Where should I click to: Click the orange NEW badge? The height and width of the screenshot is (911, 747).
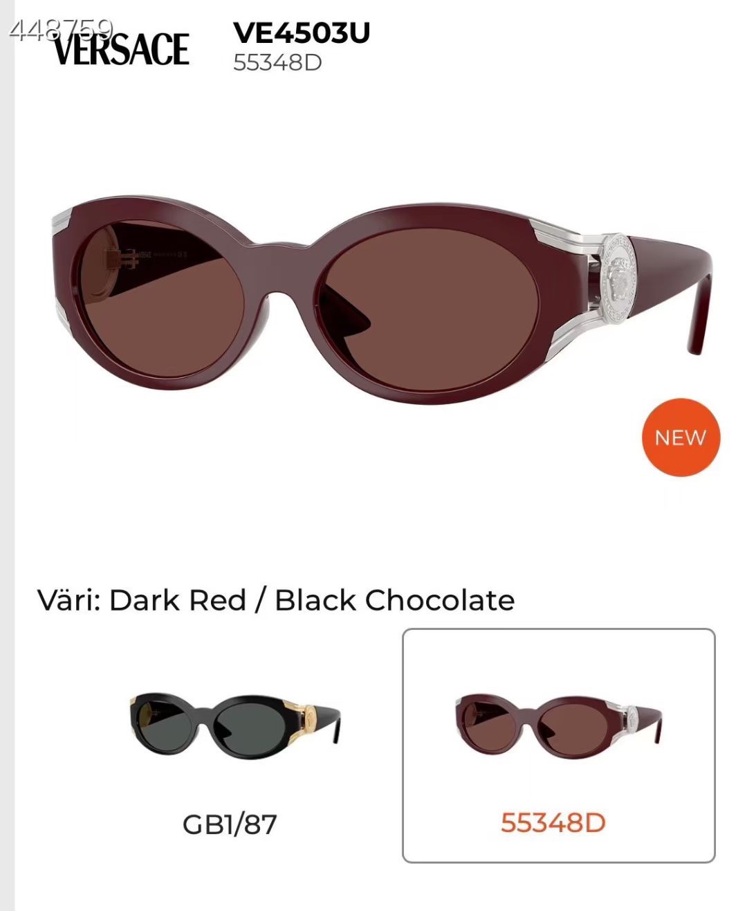click(681, 437)
